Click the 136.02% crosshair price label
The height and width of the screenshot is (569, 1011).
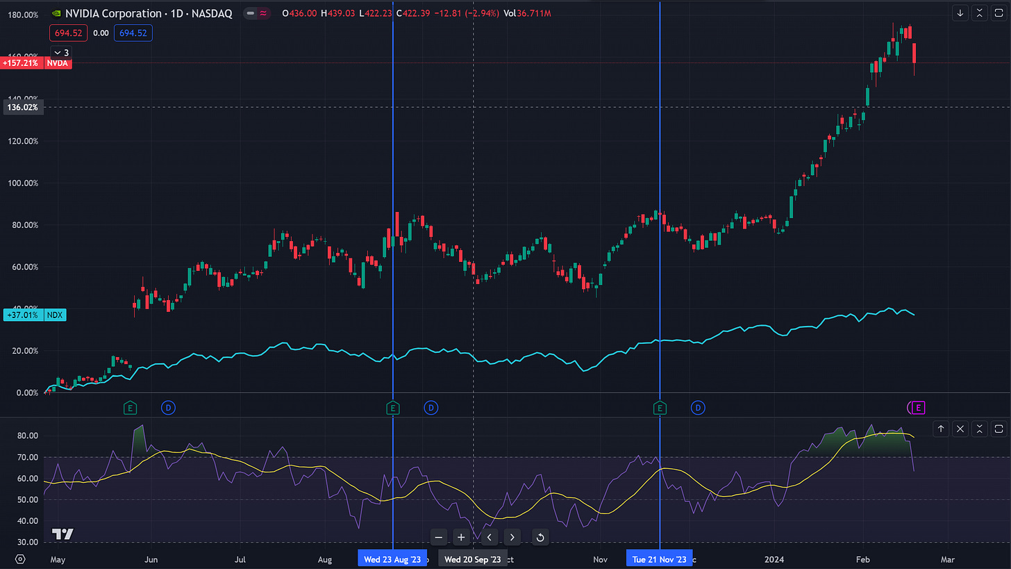click(x=22, y=107)
